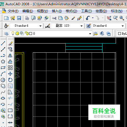Click the Save floppy disk button

click(x=19, y=18)
